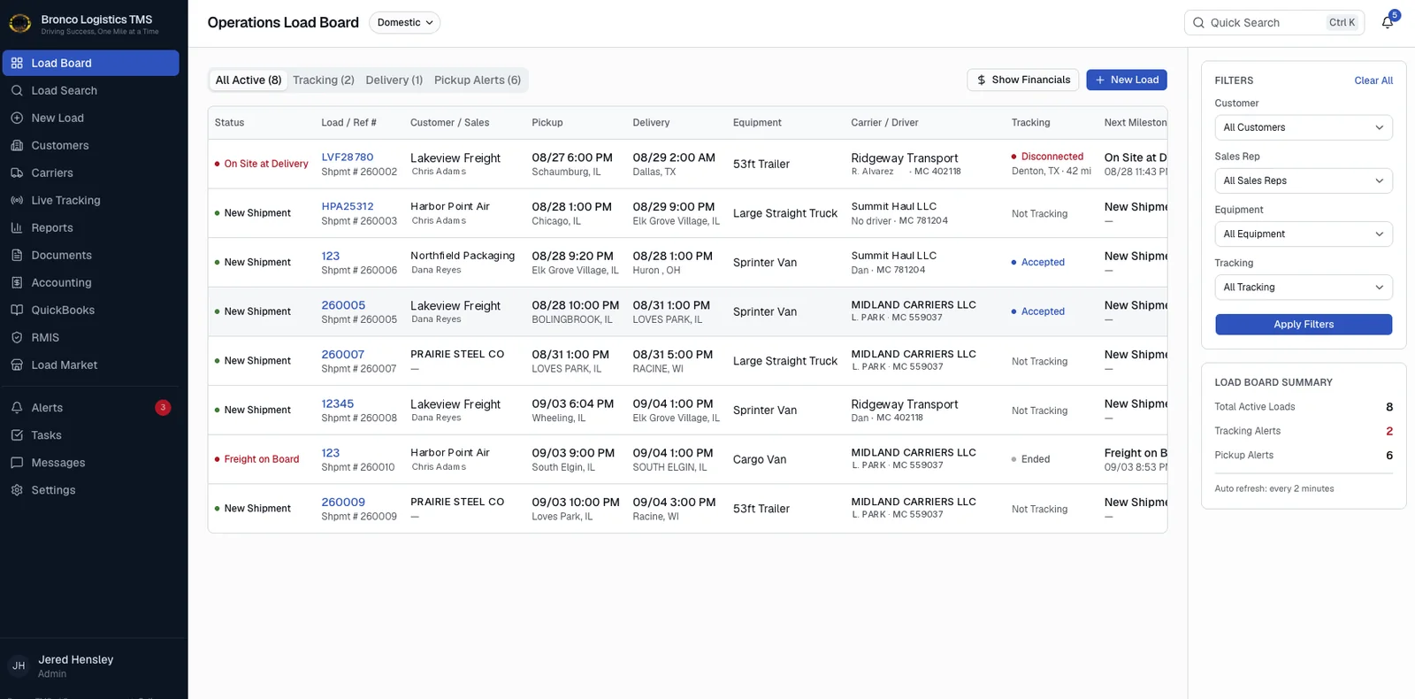This screenshot has width=1415, height=699.
Task: Open notifications bell in top bar
Action: tap(1388, 23)
